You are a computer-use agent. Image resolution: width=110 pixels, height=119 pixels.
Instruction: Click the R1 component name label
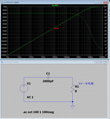click(77, 87)
